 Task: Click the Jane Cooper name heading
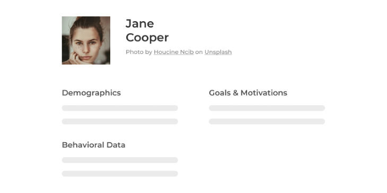click(x=147, y=31)
